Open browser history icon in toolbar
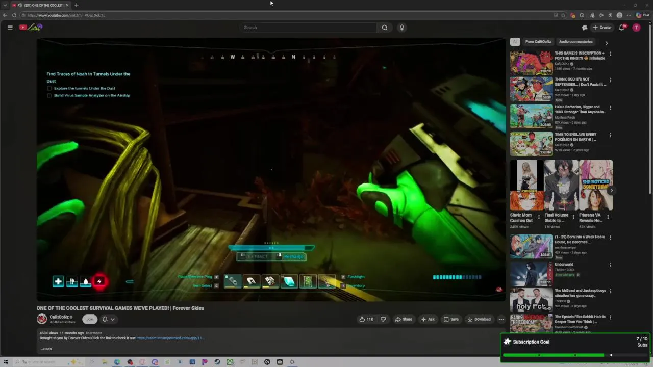Image resolution: width=653 pixels, height=367 pixels. (x=610, y=15)
